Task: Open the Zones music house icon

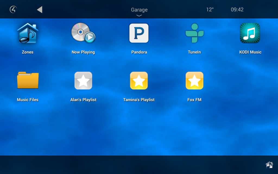Action: click(x=28, y=33)
